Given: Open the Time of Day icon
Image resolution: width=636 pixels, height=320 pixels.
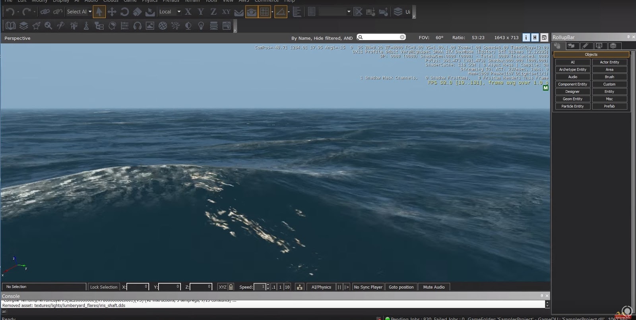Looking at the screenshot, I should coord(188,26).
